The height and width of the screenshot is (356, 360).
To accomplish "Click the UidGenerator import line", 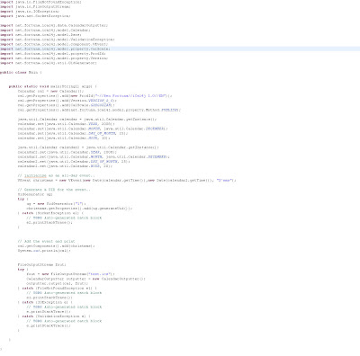I will [x=49, y=63].
